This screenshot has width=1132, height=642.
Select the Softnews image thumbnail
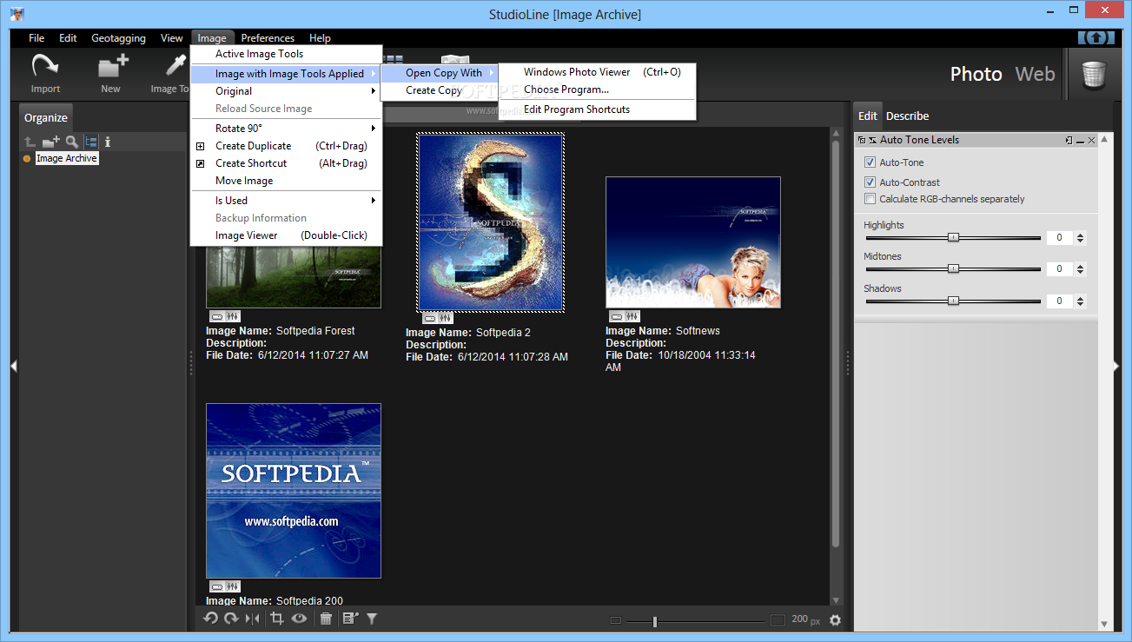693,242
